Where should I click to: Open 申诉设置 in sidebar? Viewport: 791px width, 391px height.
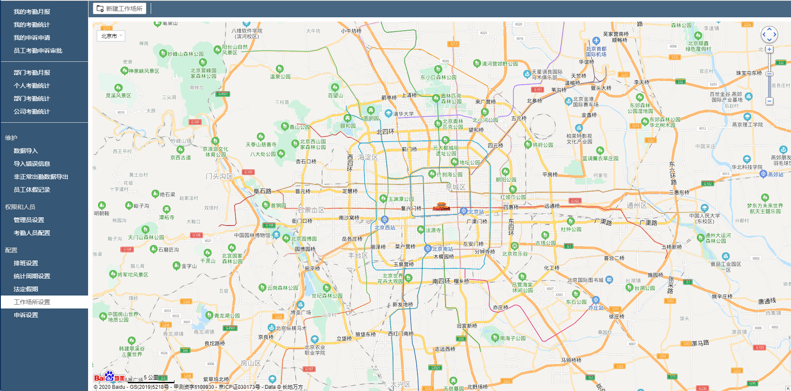26,315
